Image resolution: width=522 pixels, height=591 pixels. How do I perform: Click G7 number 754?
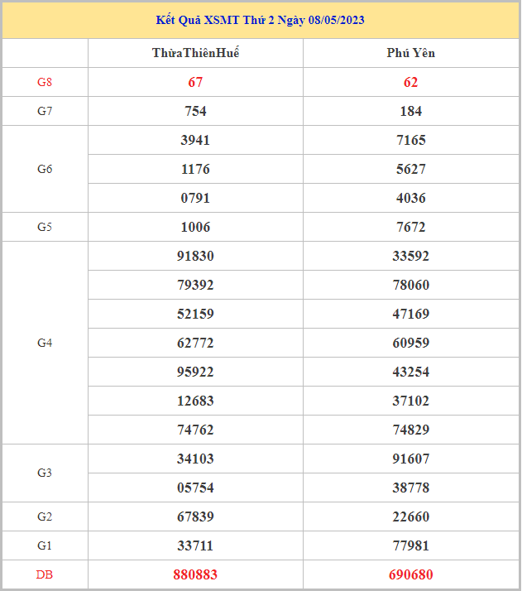point(195,111)
